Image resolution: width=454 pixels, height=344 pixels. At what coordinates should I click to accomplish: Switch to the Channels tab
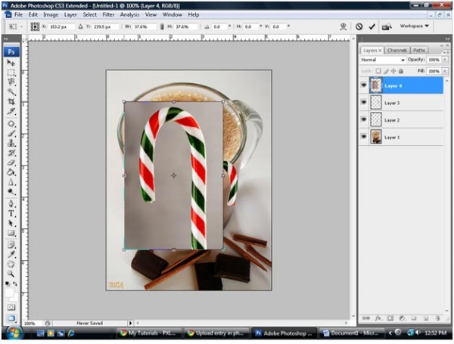click(x=397, y=51)
